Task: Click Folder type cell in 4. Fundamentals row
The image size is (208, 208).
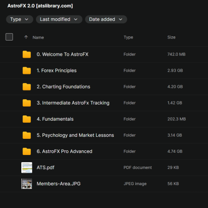Action: pos(129,119)
